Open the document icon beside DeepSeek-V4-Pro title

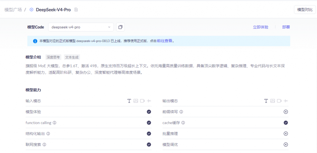click(76, 10)
